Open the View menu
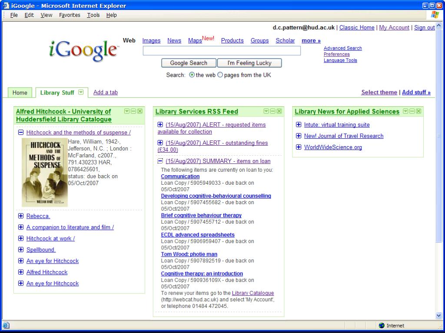The image size is (445, 333). (x=46, y=15)
